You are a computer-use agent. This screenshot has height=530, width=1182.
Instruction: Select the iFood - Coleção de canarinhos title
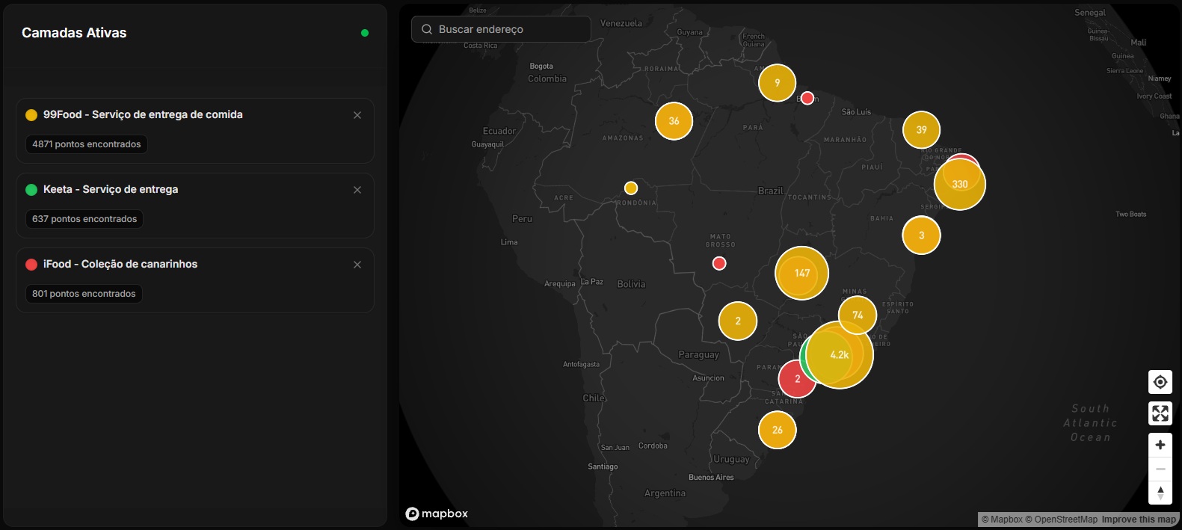(120, 264)
